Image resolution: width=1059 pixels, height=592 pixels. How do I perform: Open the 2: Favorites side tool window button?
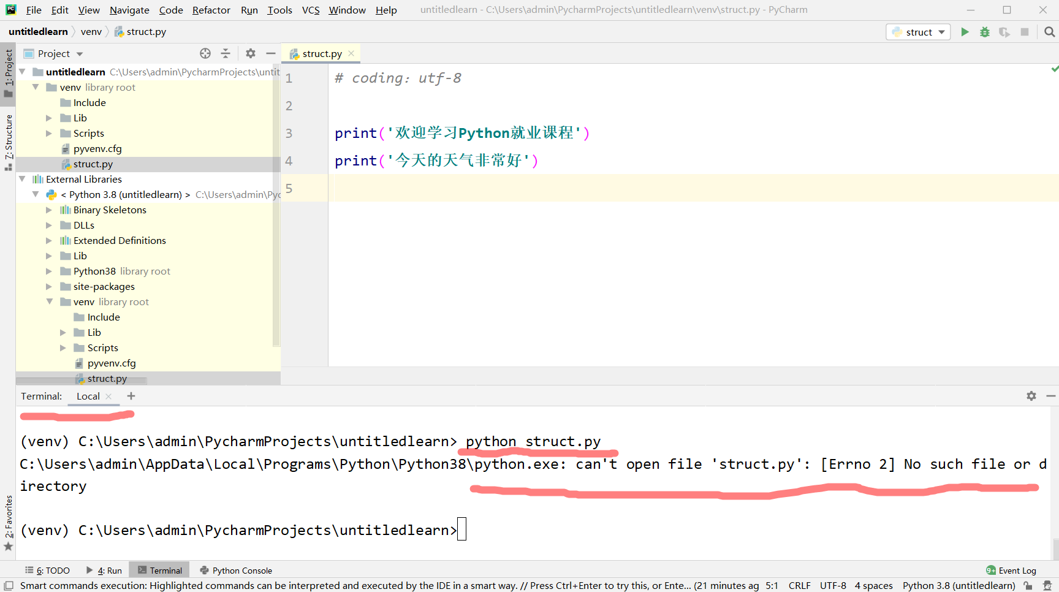coord(8,523)
